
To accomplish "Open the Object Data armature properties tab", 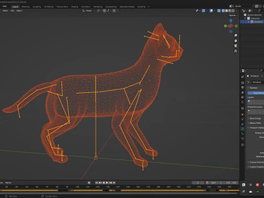I will [x=243, y=129].
